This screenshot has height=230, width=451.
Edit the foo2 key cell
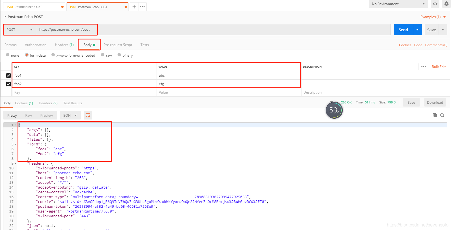tap(84, 84)
